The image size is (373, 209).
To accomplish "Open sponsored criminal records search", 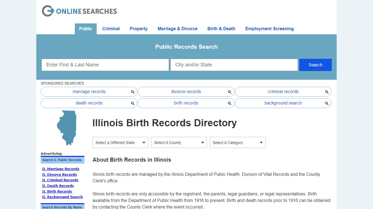I will [x=283, y=92].
